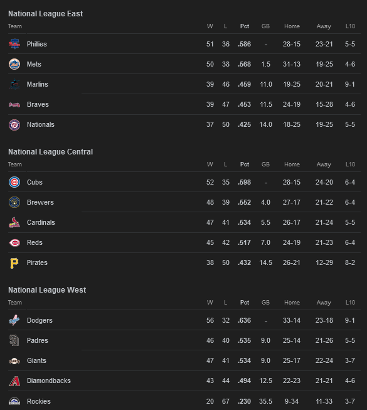Select the Diamondbacks A logo
This screenshot has width=367, height=410.
click(14, 380)
